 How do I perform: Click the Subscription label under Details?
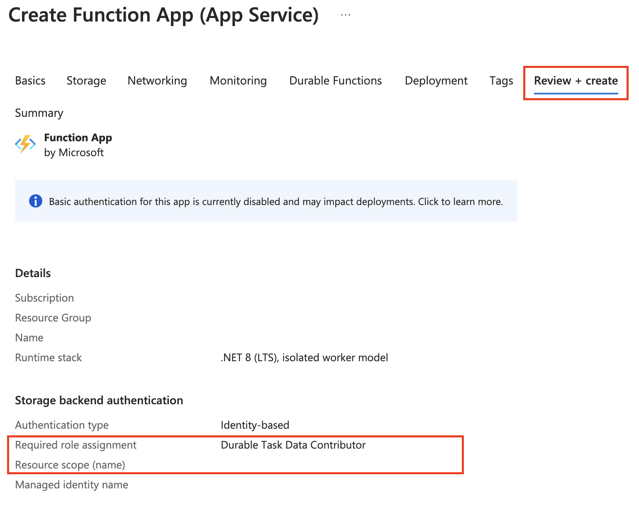(44, 298)
